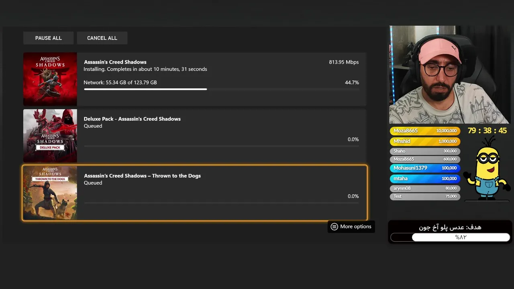The height and width of the screenshot is (289, 514).
Task: Click the 'Assassin's Creed Shadows' title text
Action: (x=115, y=62)
